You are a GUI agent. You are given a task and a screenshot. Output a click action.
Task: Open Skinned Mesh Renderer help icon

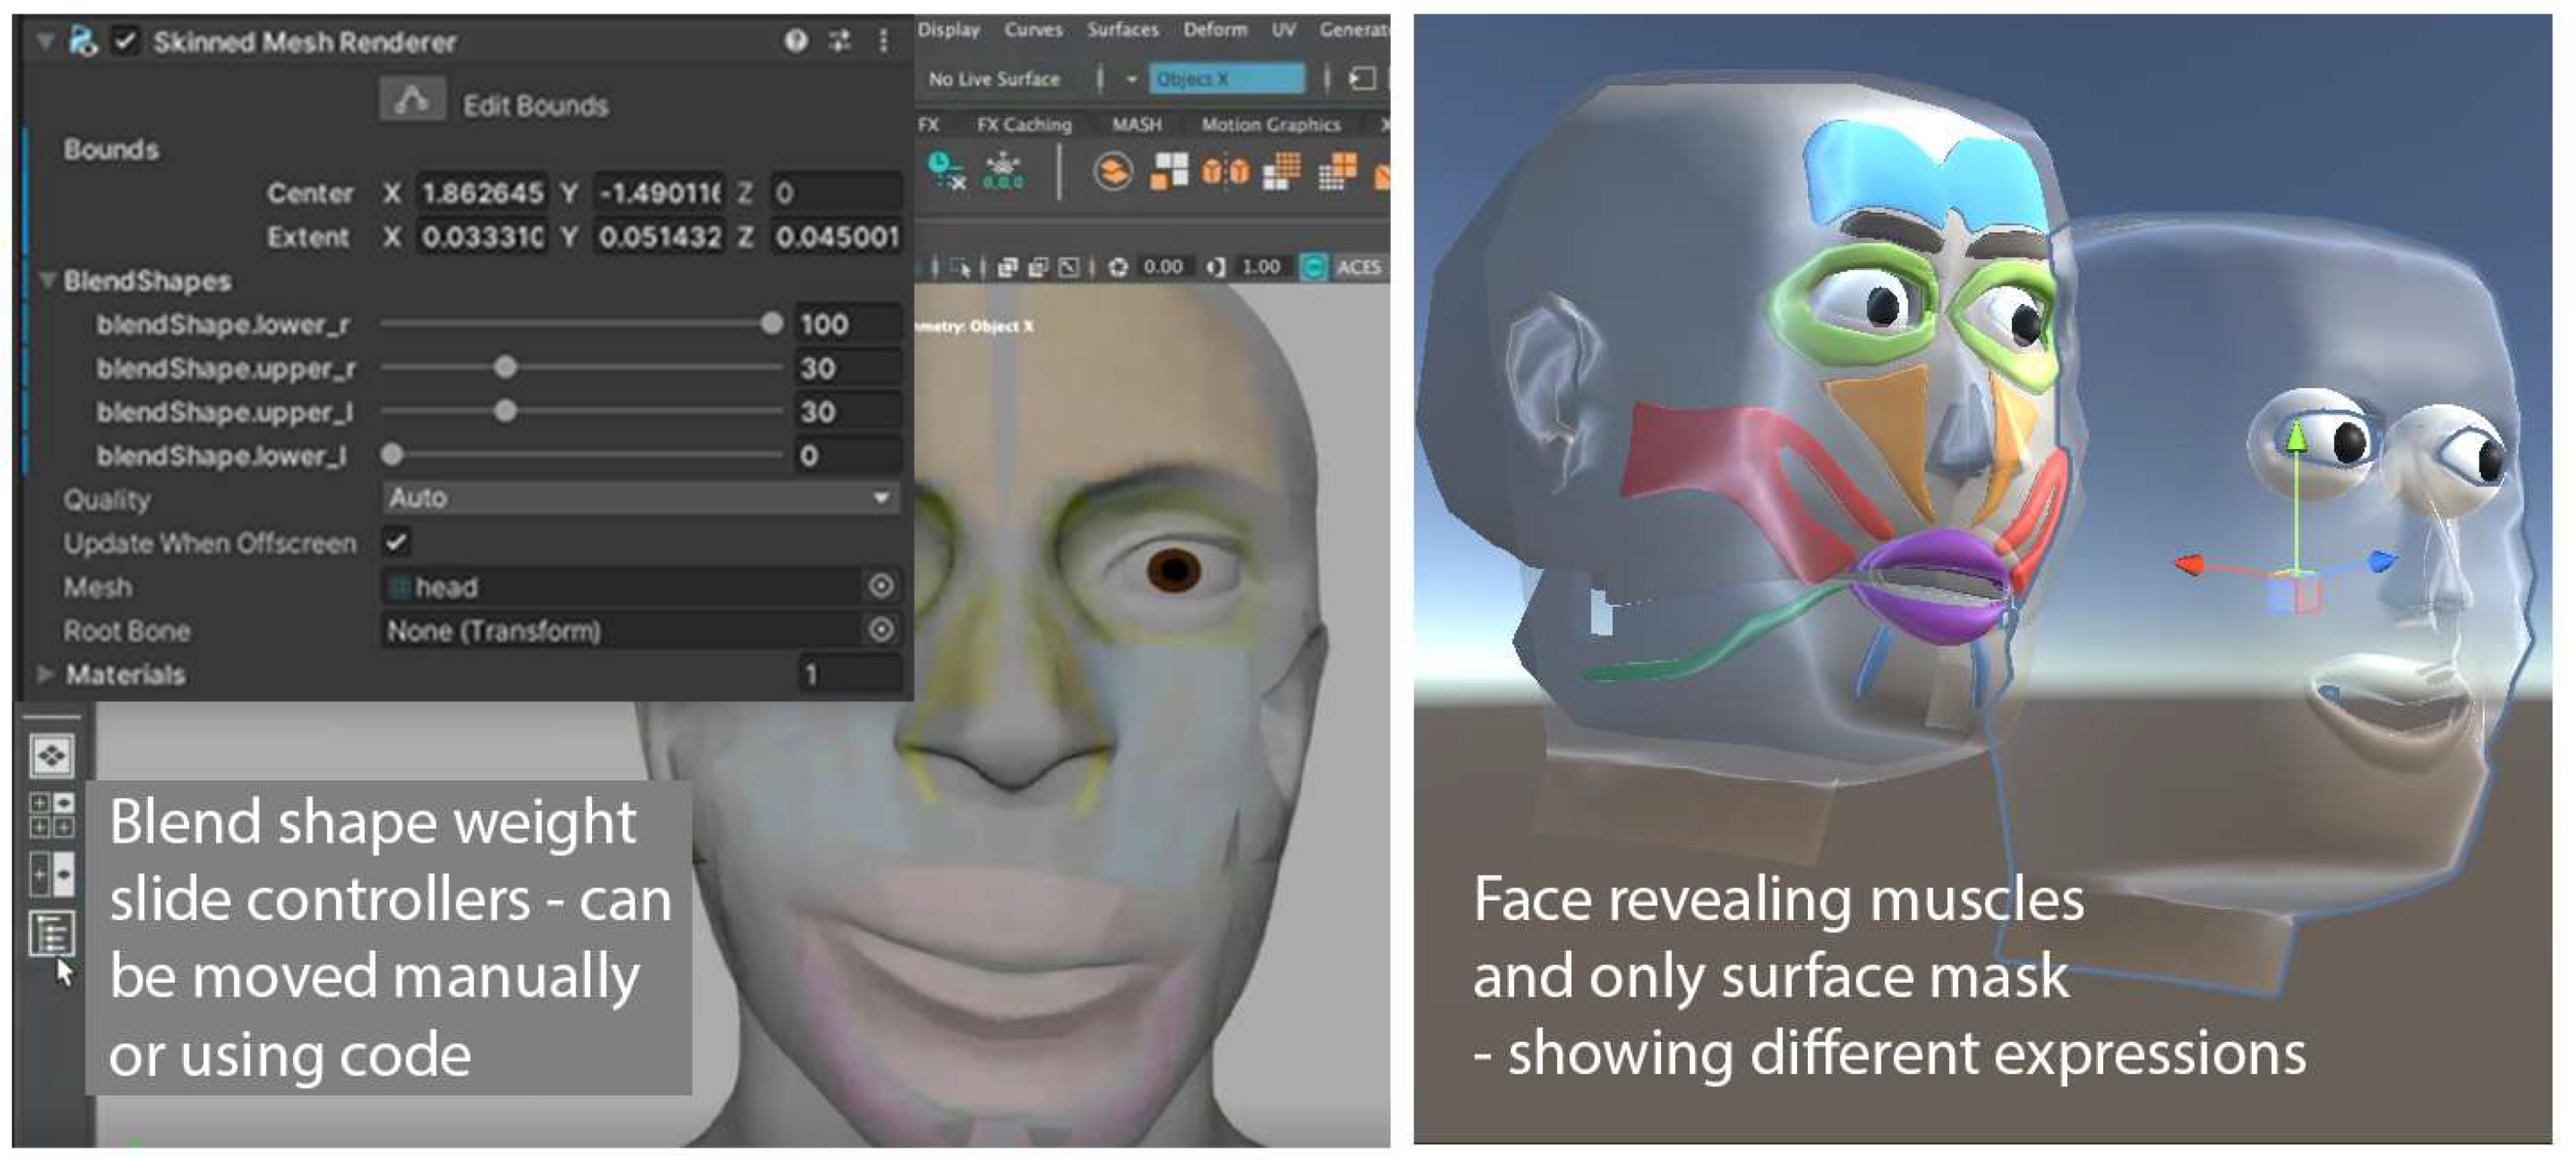click(x=796, y=41)
